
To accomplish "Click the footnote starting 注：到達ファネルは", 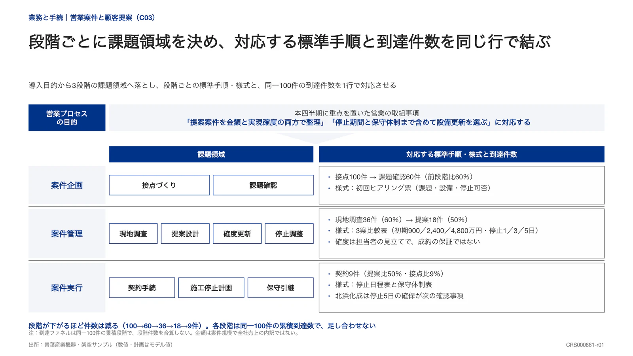I will coord(165,333).
